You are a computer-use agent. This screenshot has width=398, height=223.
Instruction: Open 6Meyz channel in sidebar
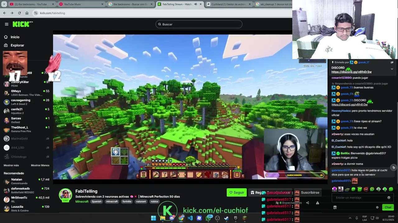[x=26, y=93]
